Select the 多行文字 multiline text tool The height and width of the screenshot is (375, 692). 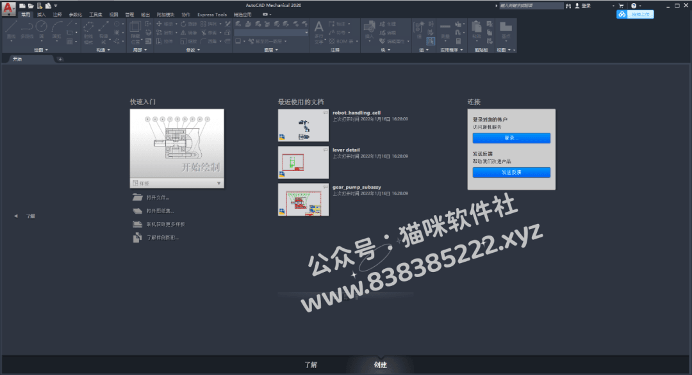coord(318,32)
